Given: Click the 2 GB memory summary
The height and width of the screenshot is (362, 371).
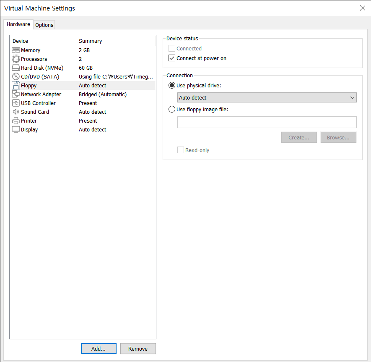Looking at the screenshot, I should (84, 50).
